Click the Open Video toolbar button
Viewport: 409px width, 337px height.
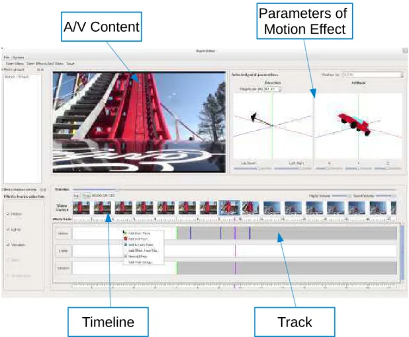(15, 63)
